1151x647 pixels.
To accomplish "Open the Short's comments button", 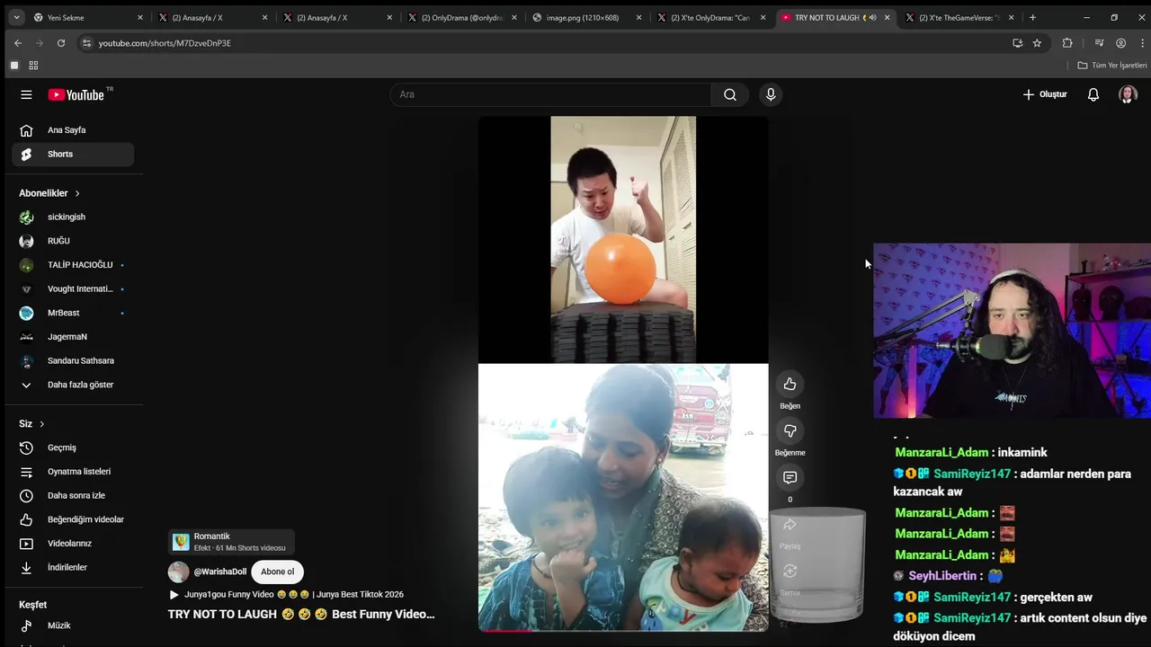I will pos(790,478).
